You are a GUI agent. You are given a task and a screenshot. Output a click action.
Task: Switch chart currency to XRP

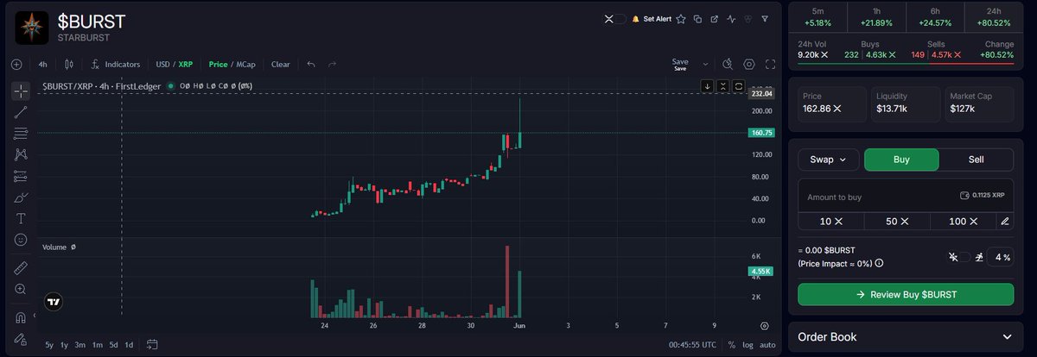[x=186, y=64]
